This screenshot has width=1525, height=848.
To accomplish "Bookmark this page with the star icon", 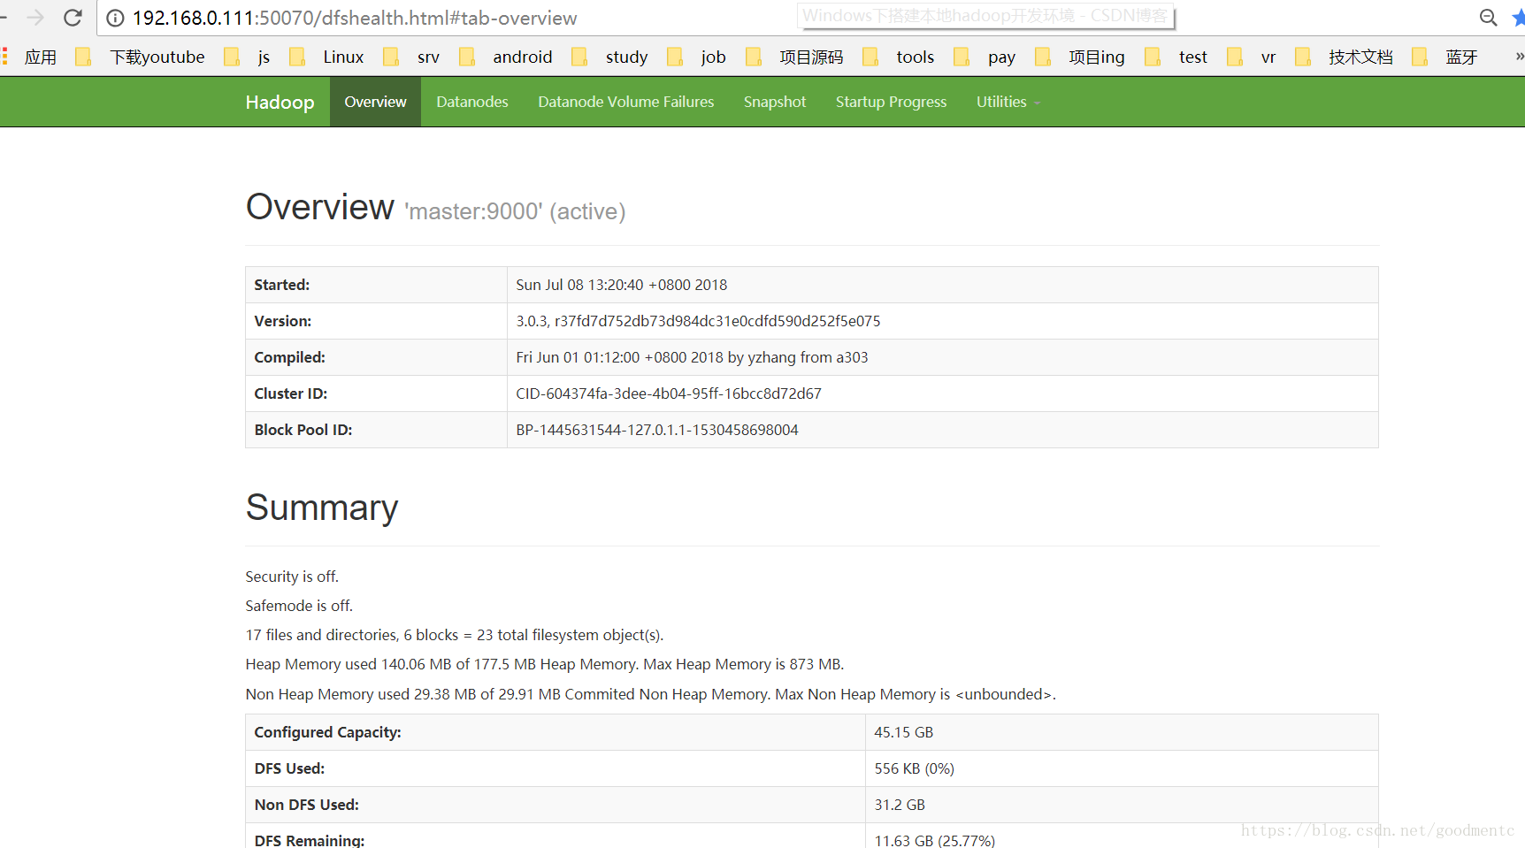I will click(x=1518, y=18).
